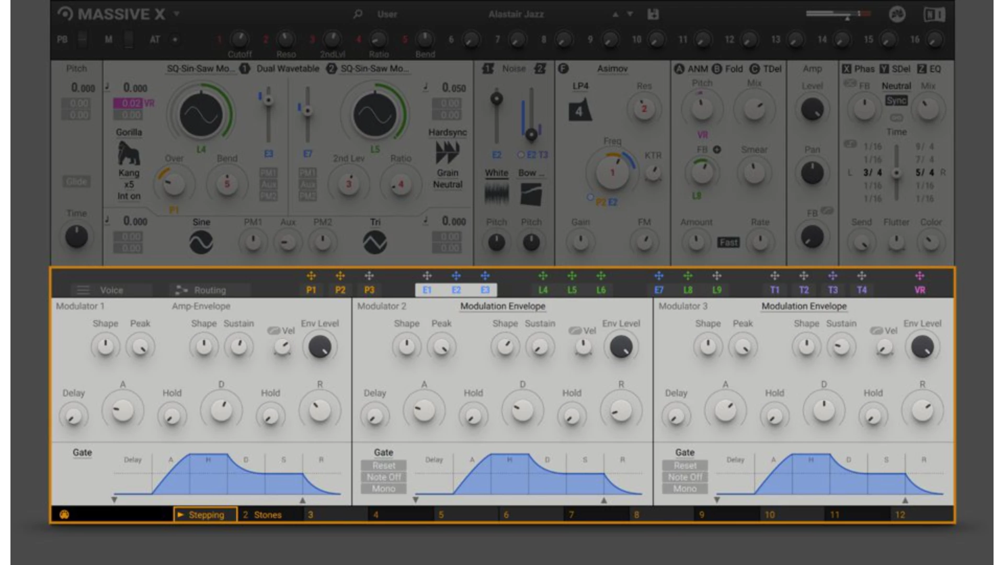This screenshot has height=565, width=1004.
Task: Click Note Off button in Modulator 2
Action: click(x=384, y=477)
